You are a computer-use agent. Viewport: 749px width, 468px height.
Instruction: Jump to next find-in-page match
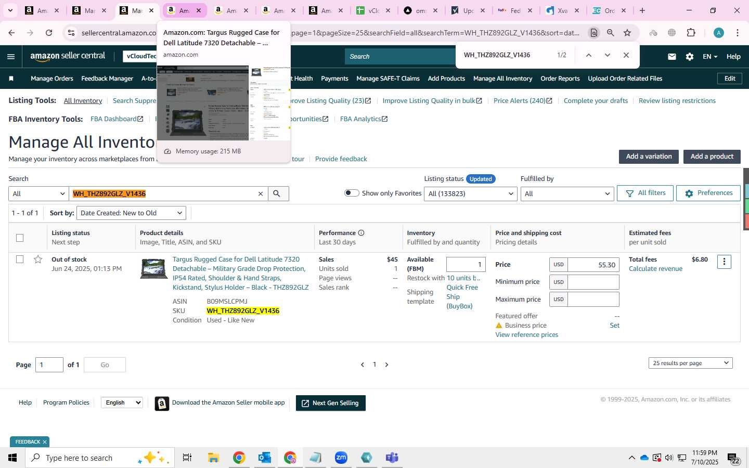coord(607,55)
